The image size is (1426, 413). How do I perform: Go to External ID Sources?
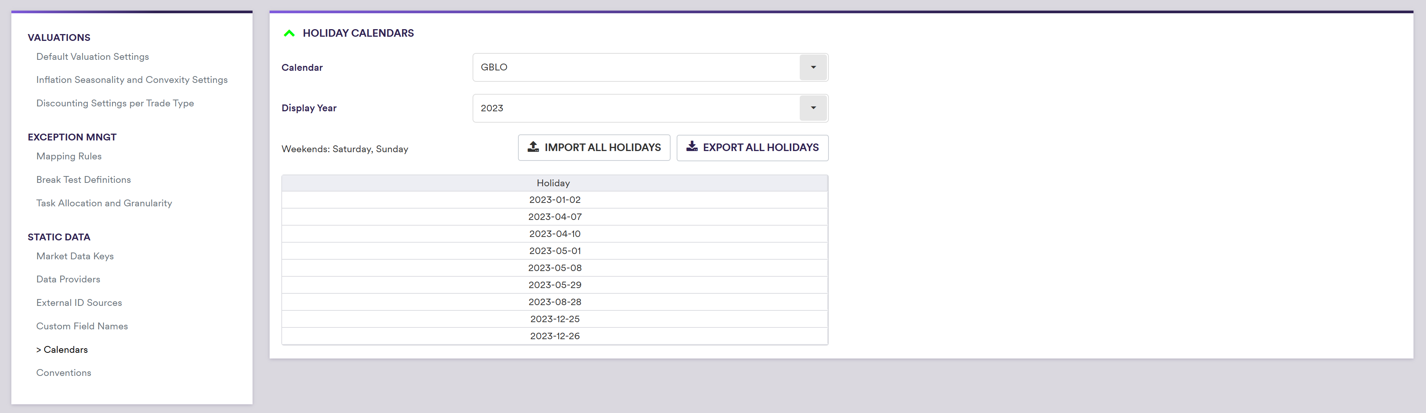79,303
